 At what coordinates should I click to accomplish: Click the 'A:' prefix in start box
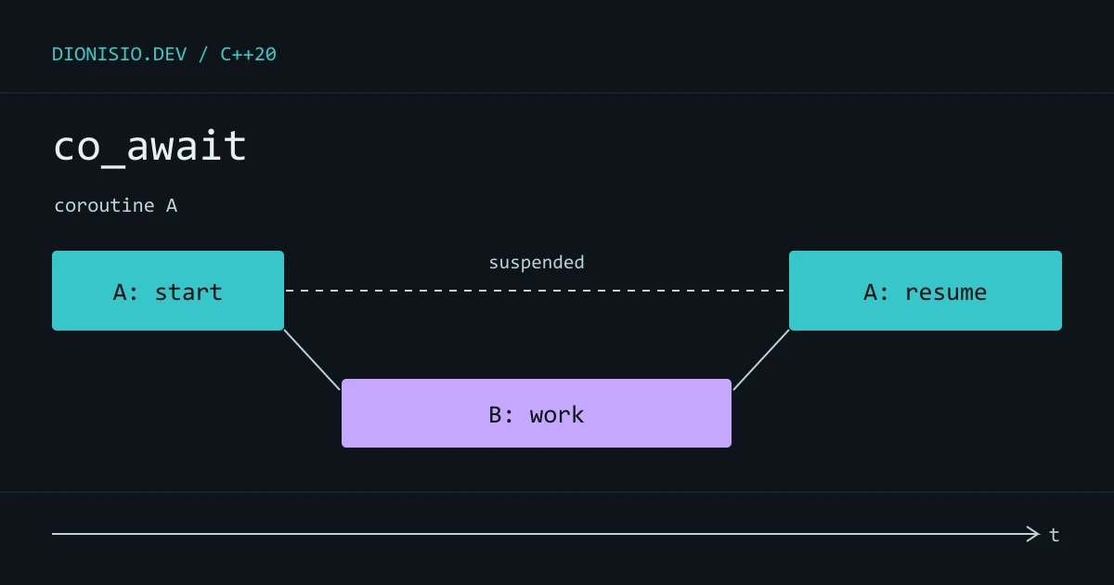tap(126, 292)
